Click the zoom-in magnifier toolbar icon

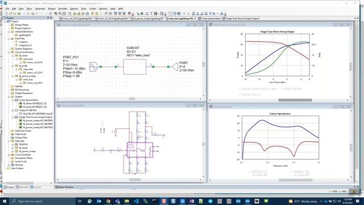tap(60, 14)
